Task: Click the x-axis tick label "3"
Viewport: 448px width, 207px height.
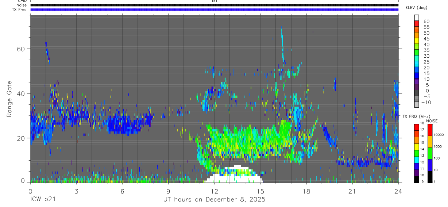Action: pos(76,191)
